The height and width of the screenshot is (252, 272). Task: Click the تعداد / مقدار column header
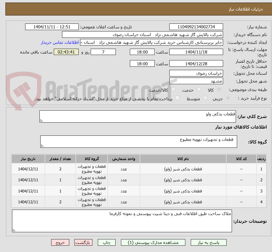coord(60,159)
